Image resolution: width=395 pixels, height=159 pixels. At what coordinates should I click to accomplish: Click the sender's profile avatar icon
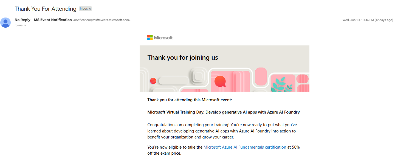tap(5, 22)
